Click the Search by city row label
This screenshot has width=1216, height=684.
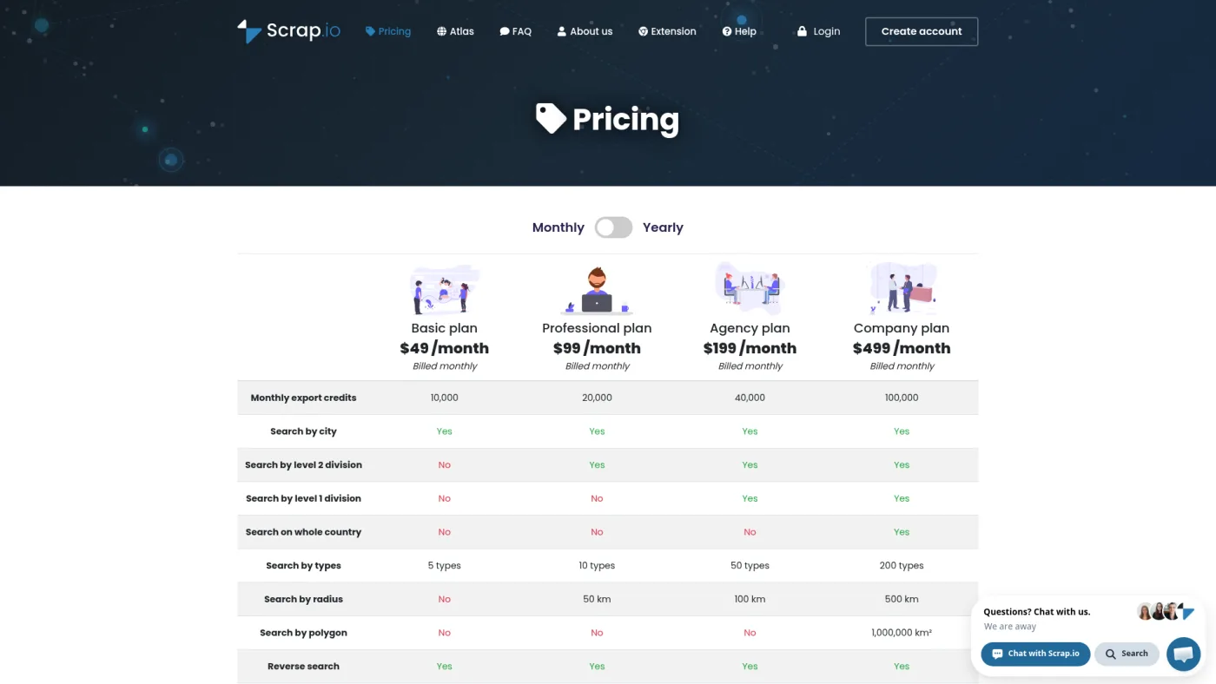303,431
